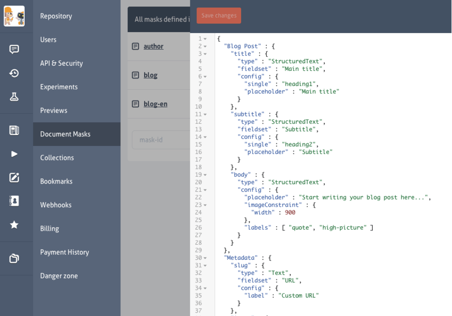Collapse the code fold arrow on line 2
The width and height of the screenshot is (452, 316).
205,46
